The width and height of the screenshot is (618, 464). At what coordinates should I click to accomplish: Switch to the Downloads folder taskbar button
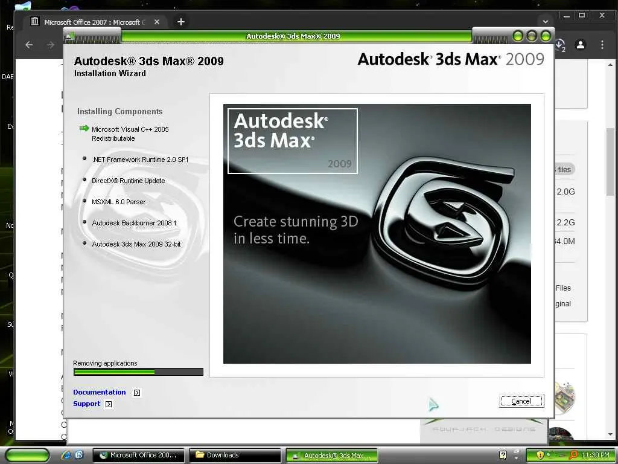point(235,456)
